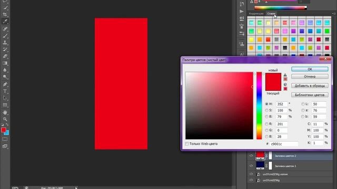Select the Eyedropper tool
The image size is (337, 189).
pyautogui.click(x=5, y=22)
